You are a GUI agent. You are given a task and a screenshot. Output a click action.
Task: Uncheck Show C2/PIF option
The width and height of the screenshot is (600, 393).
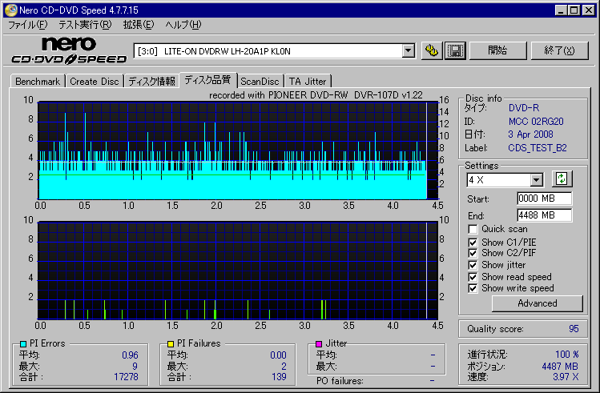[x=473, y=253]
